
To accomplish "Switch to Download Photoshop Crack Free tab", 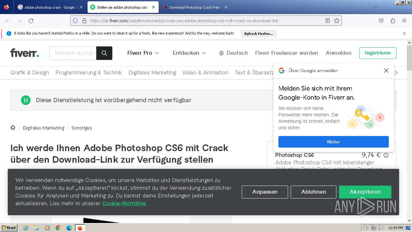I will click(x=195, y=7).
